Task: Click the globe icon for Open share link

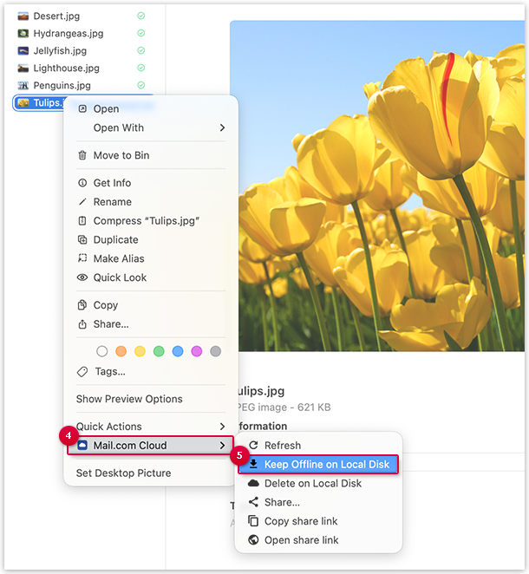Action: click(253, 540)
